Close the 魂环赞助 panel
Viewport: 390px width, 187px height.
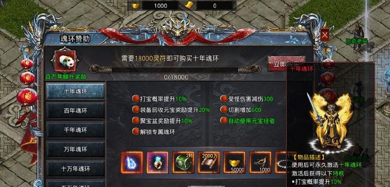pos(325,35)
